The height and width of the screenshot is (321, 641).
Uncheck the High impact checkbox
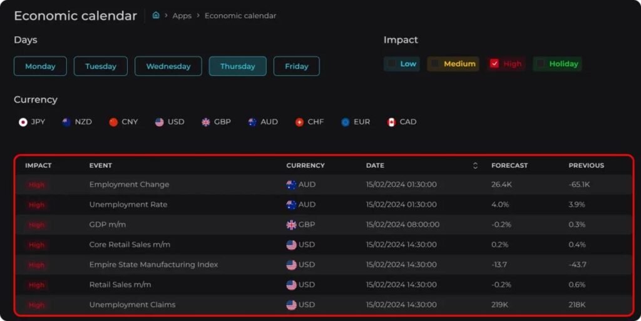[495, 64]
